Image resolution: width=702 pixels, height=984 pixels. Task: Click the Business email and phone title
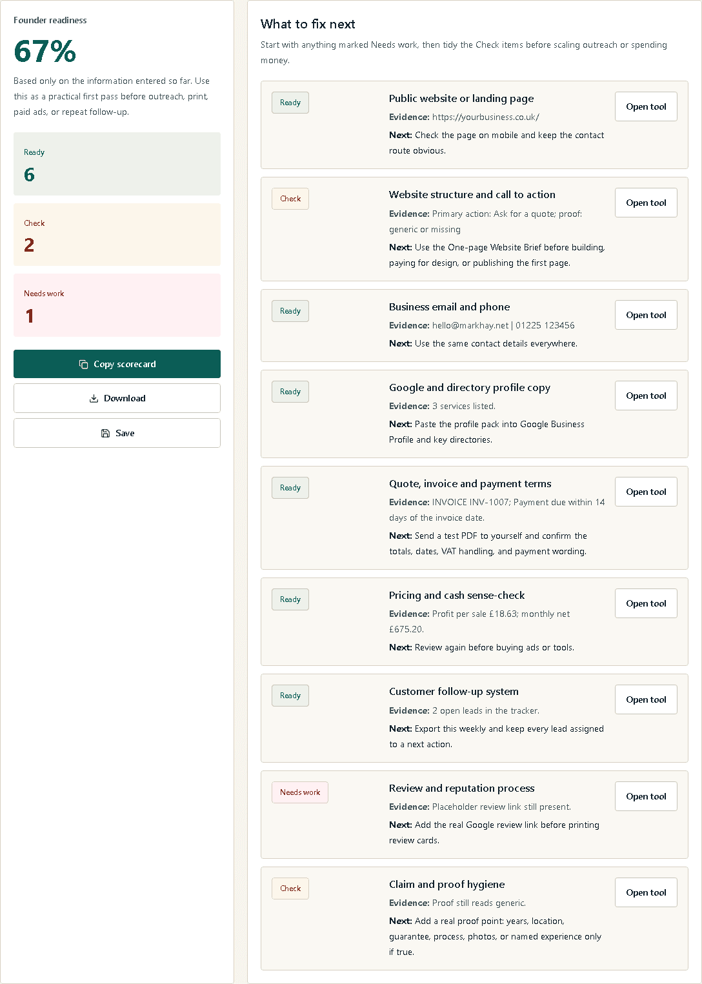[x=450, y=307]
